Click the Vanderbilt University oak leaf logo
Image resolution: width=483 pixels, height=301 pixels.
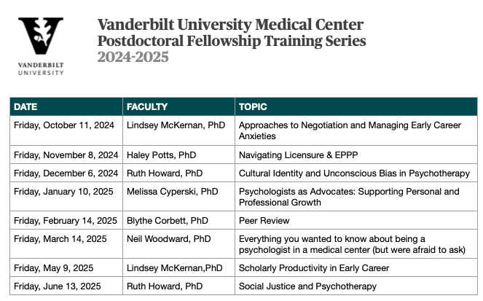point(41,37)
